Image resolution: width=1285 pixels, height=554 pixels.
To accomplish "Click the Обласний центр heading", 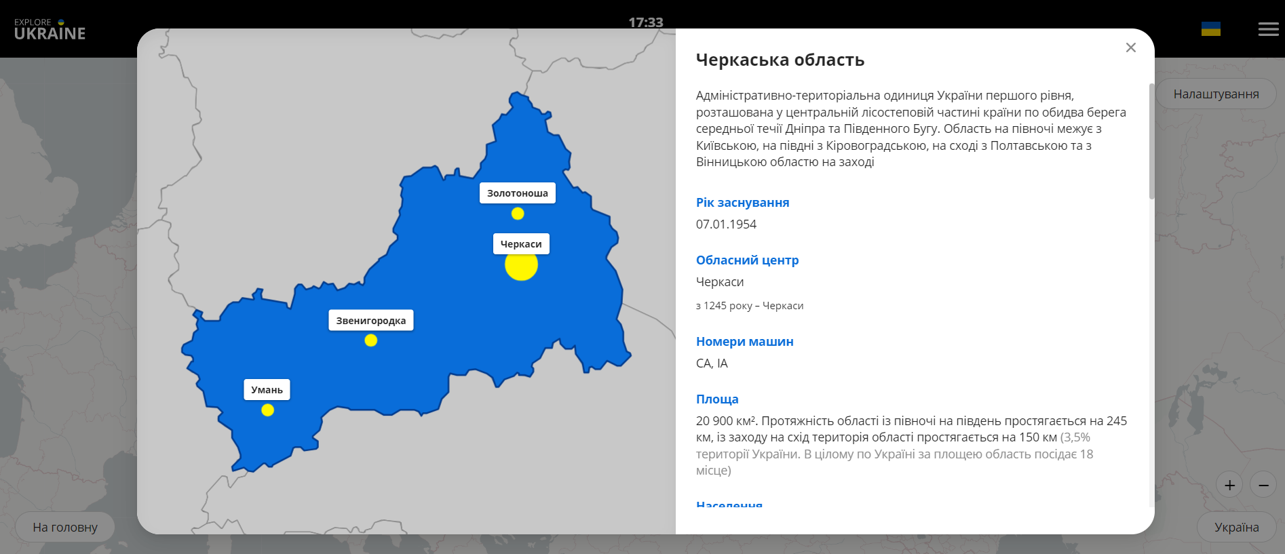I will [747, 260].
